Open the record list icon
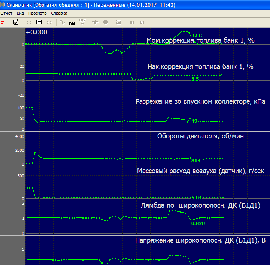Image resolution: width=270 pixels, height=265 pixels. pos(39,22)
